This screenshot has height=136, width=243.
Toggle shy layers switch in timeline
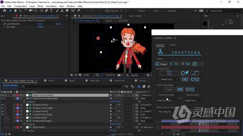(x=139, y=87)
